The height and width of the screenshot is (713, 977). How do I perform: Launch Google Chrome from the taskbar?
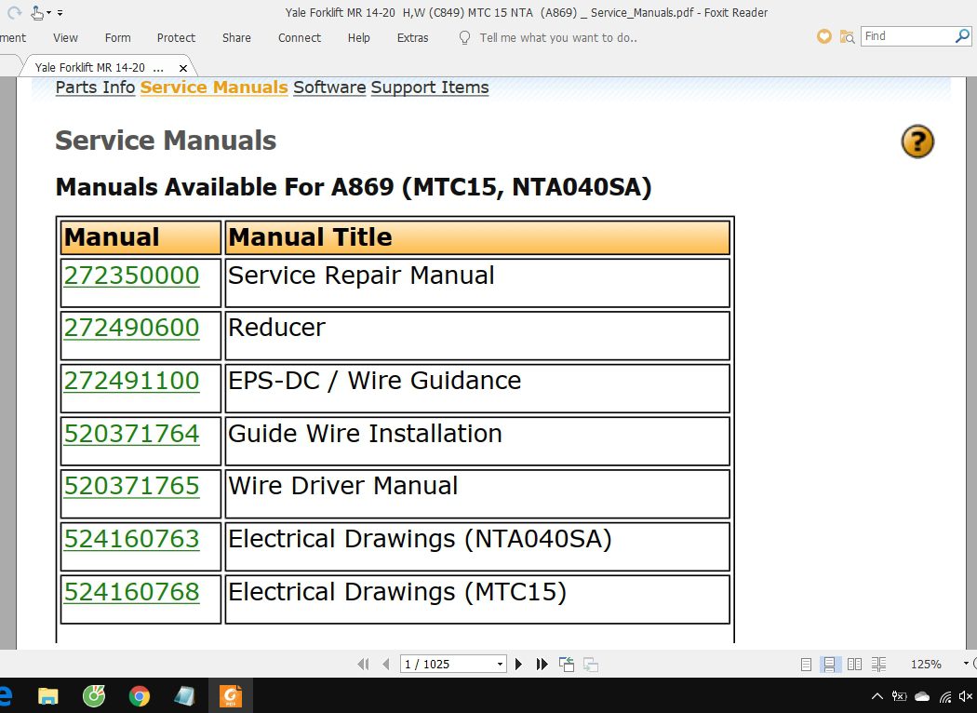(139, 695)
